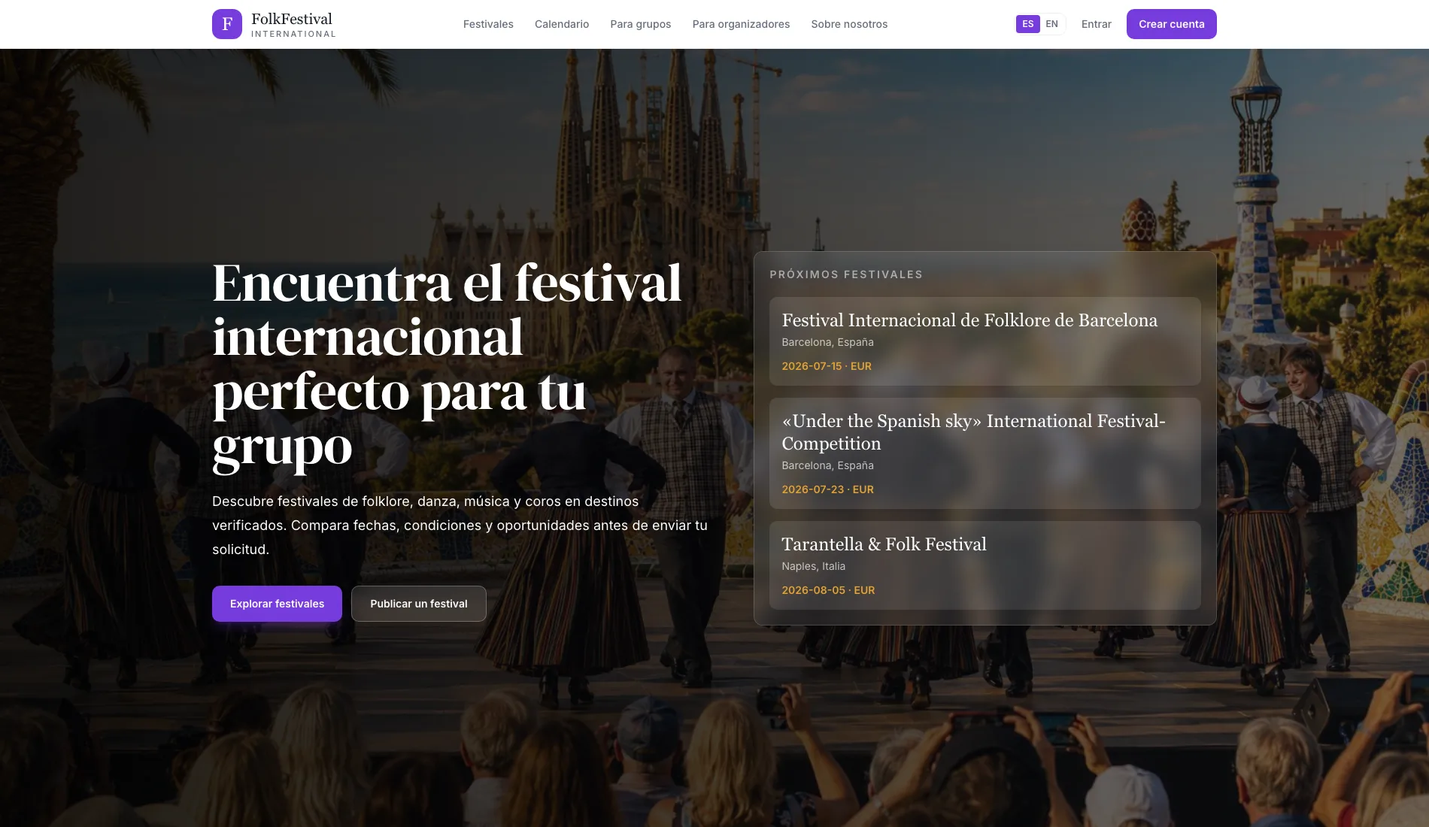
Task: Open Festival Internacional de Folklore de Barcelona card
Action: [985, 341]
